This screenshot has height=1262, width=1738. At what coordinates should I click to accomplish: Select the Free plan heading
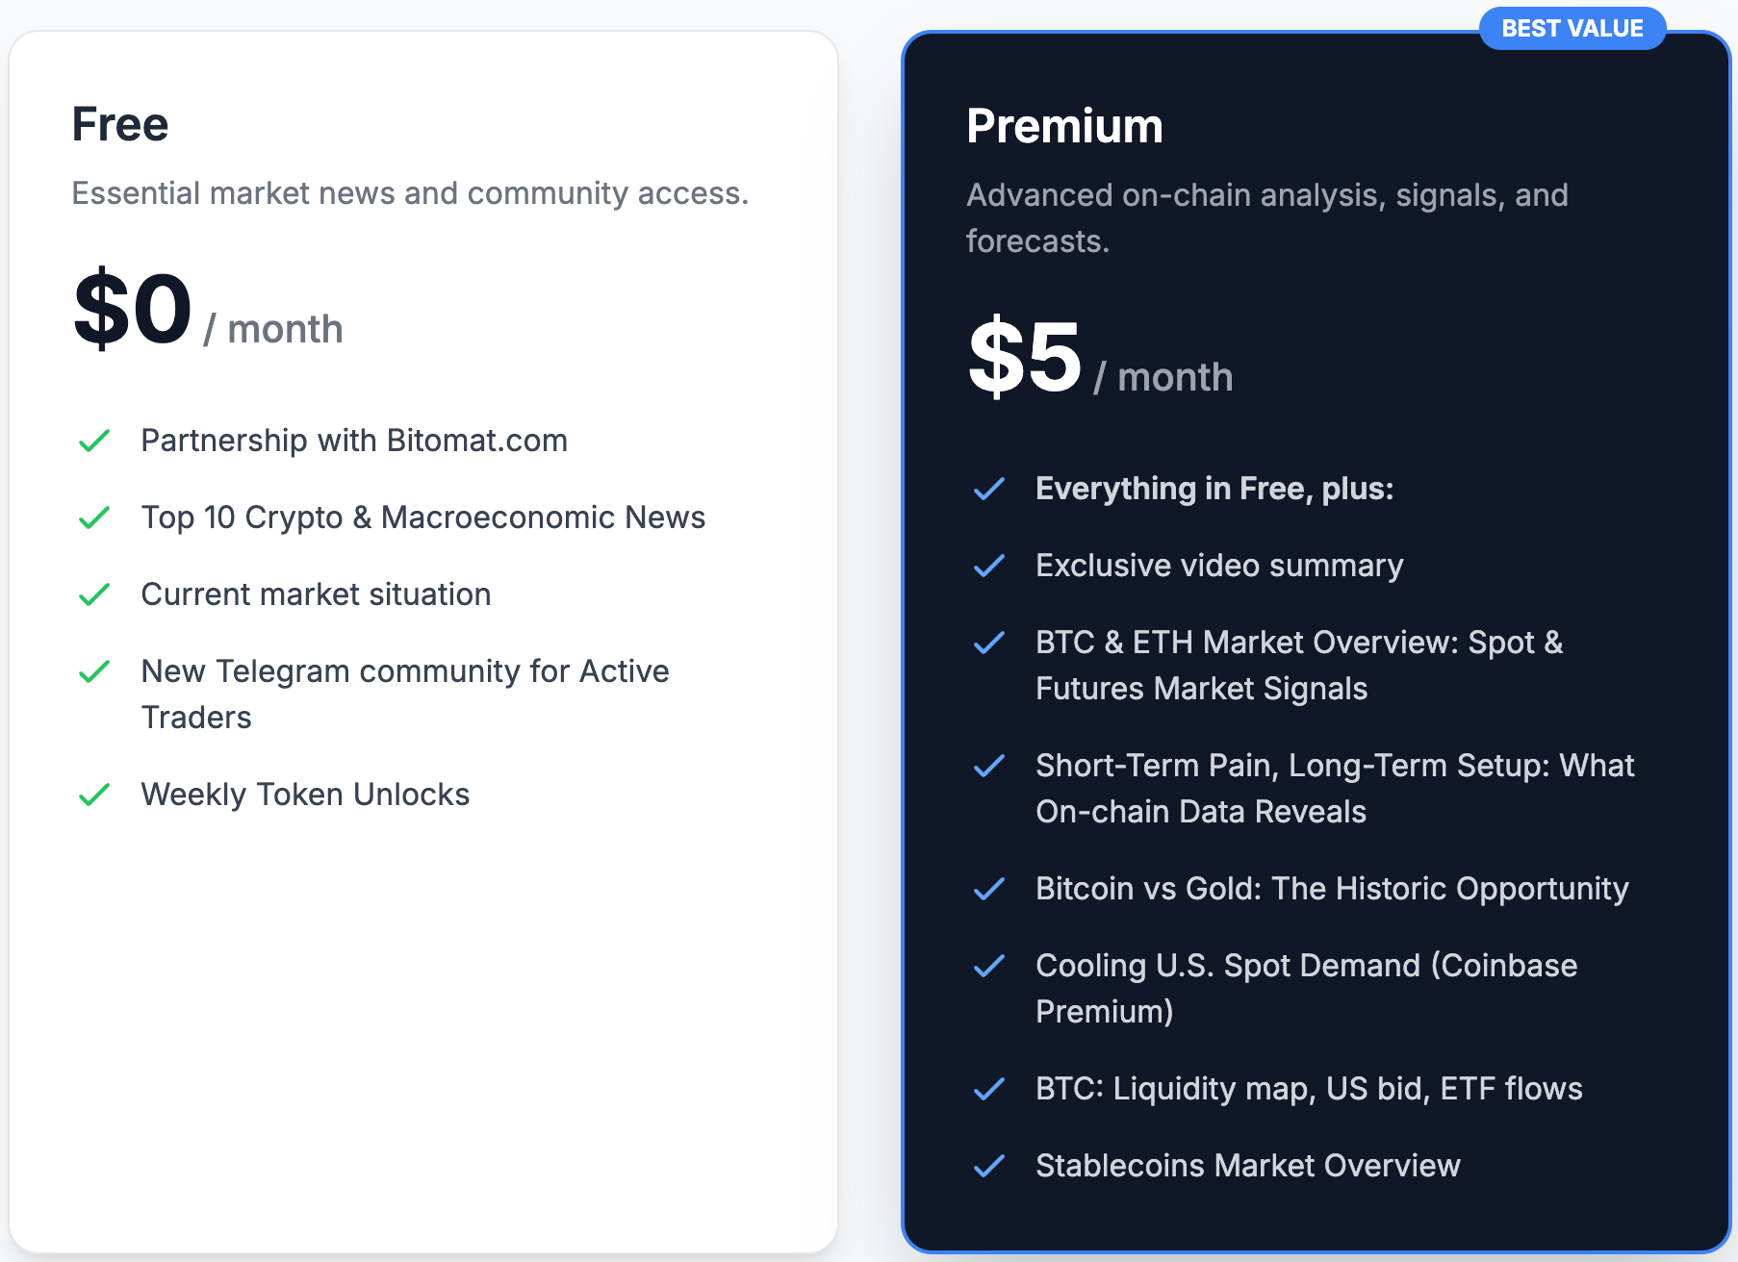click(x=120, y=124)
